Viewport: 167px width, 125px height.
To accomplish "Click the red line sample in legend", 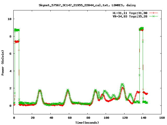I will click(153, 13).
